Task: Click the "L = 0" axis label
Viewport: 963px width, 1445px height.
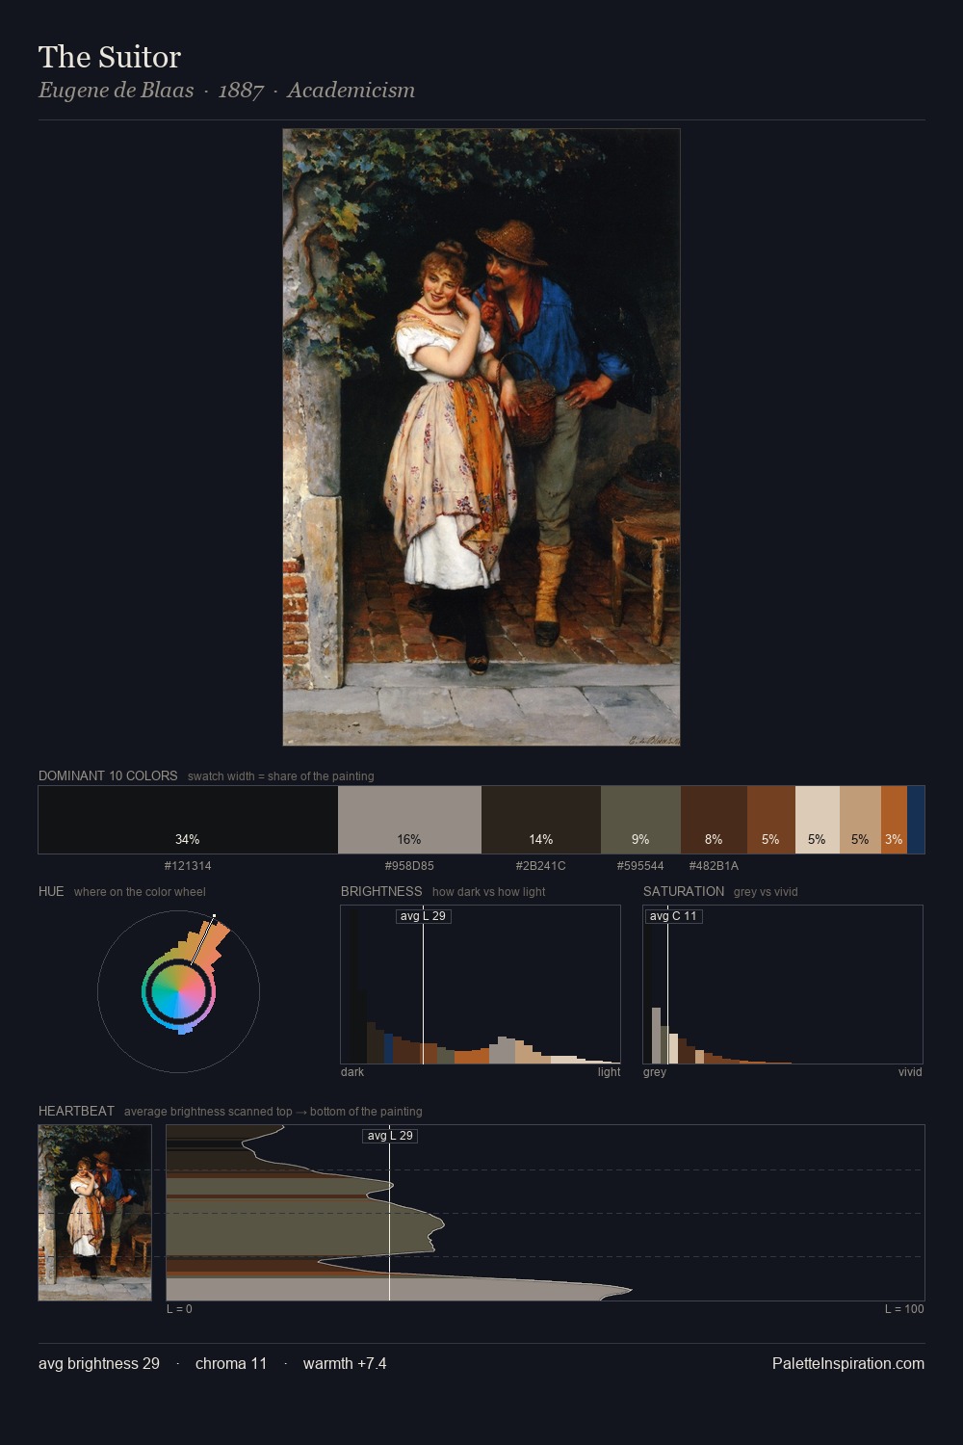Action: click(x=179, y=1309)
